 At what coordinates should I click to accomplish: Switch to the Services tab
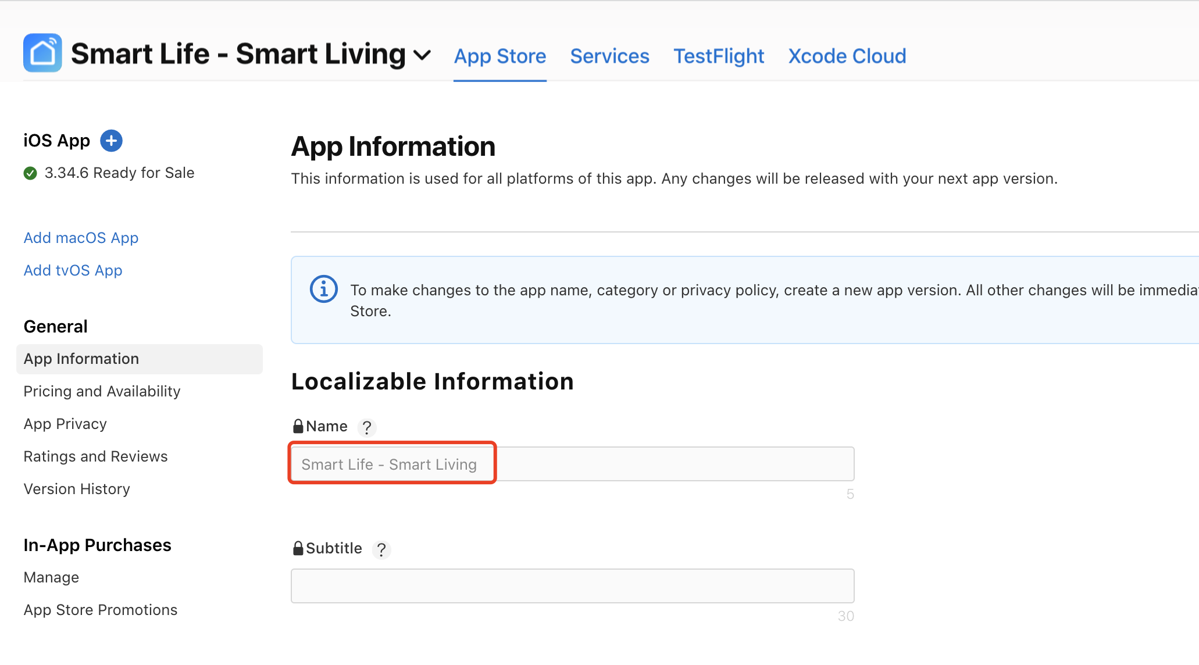609,56
